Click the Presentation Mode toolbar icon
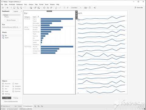 [x=90, y=8]
